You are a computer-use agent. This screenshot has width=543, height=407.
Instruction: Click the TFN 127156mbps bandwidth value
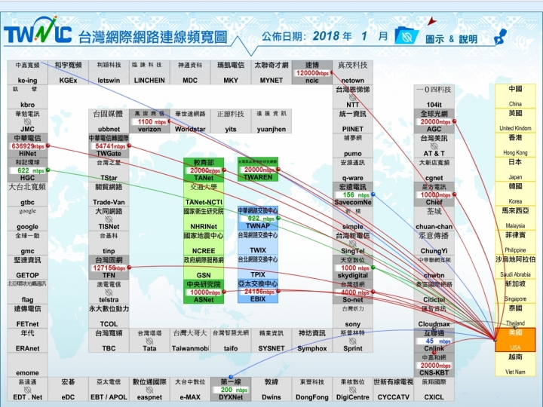(109, 268)
